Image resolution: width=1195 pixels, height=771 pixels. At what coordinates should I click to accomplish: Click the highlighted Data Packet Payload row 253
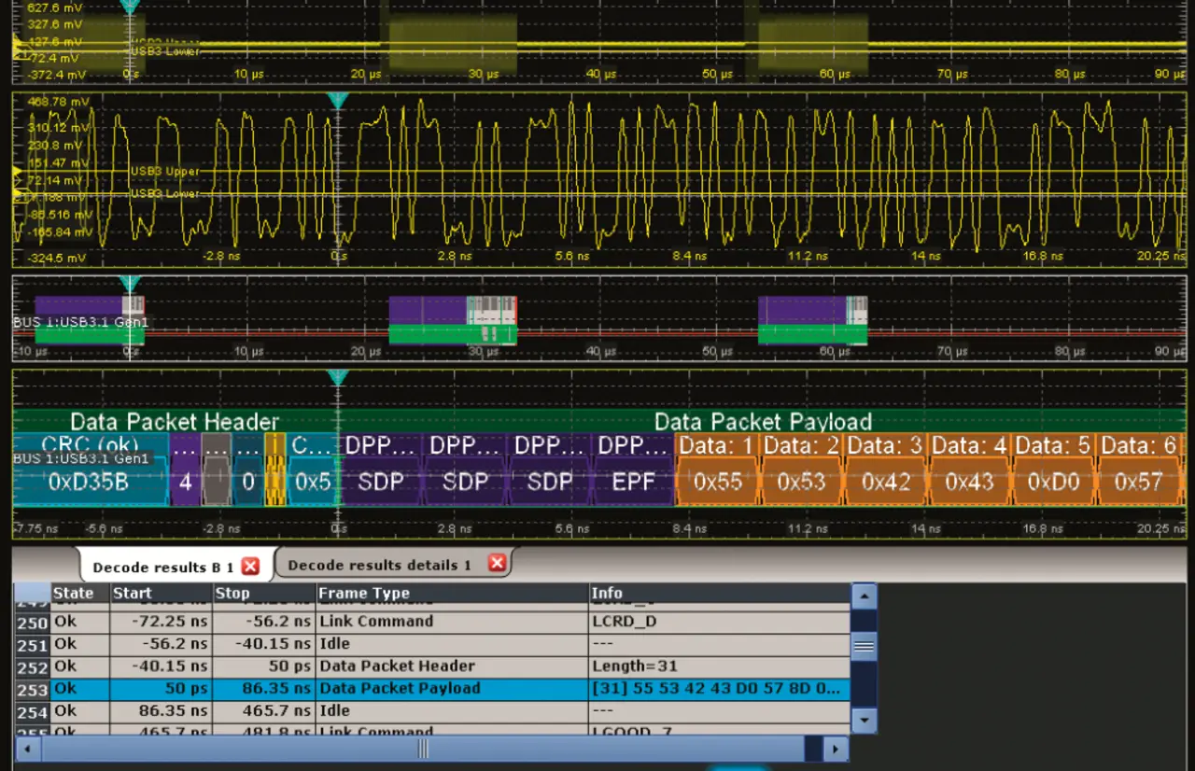pyautogui.click(x=400, y=689)
